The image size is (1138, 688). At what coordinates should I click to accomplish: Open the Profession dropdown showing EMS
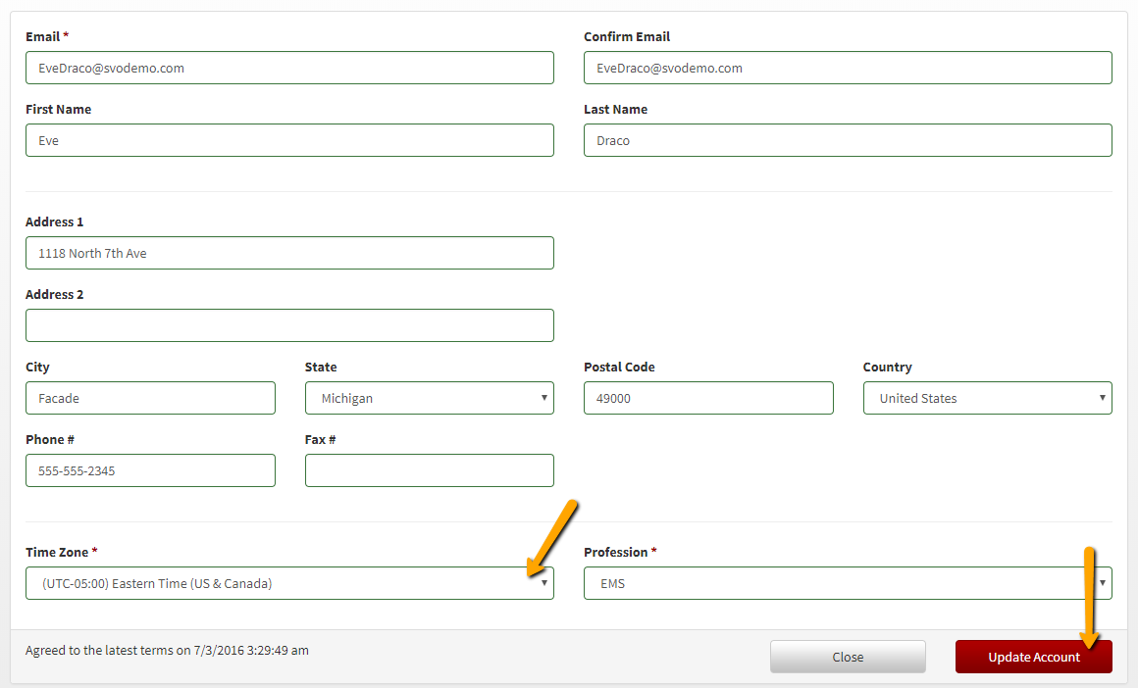pyautogui.click(x=848, y=583)
